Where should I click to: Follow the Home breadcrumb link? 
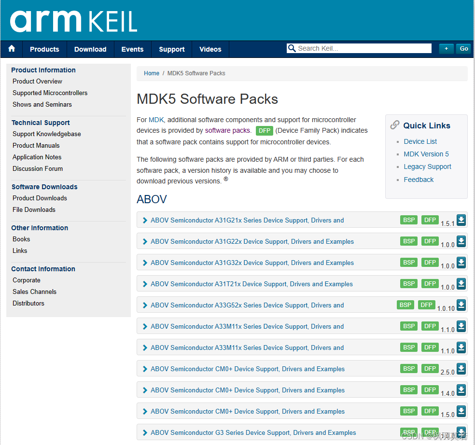pyautogui.click(x=152, y=73)
